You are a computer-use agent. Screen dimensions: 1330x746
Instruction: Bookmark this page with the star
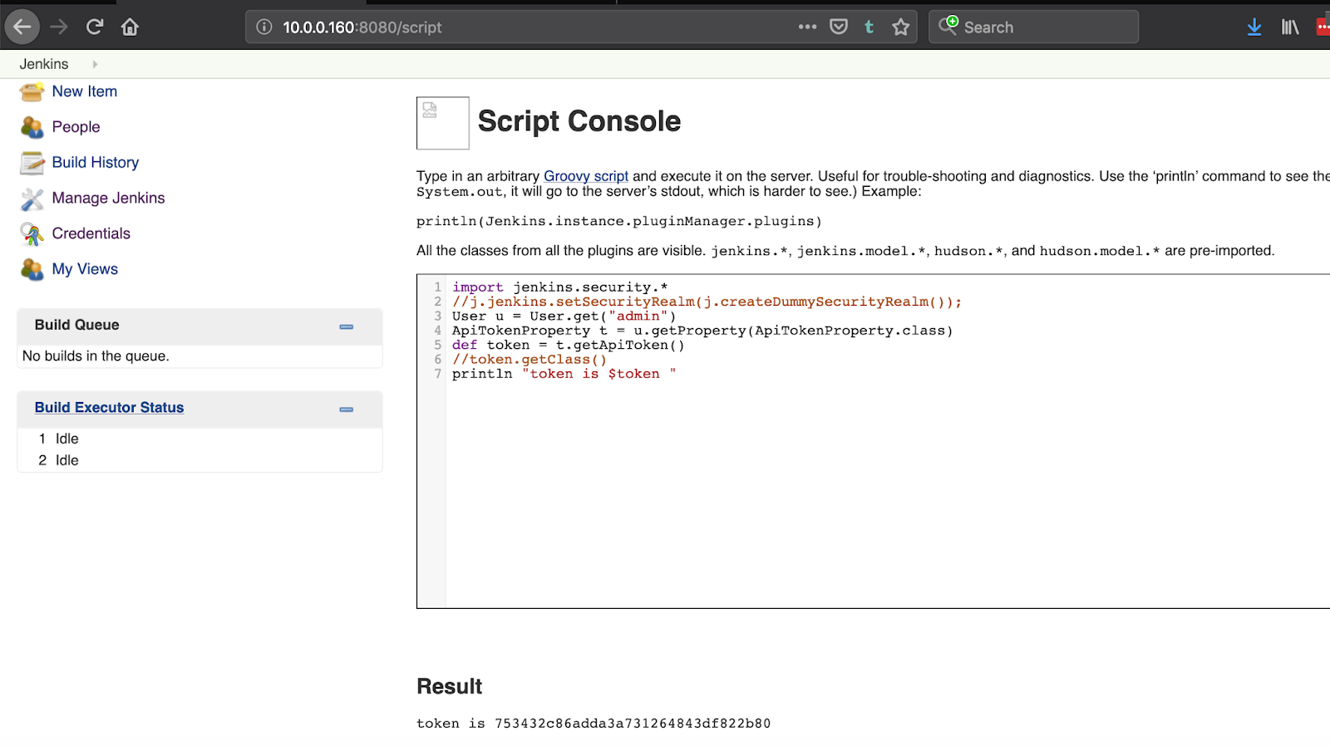tap(901, 27)
